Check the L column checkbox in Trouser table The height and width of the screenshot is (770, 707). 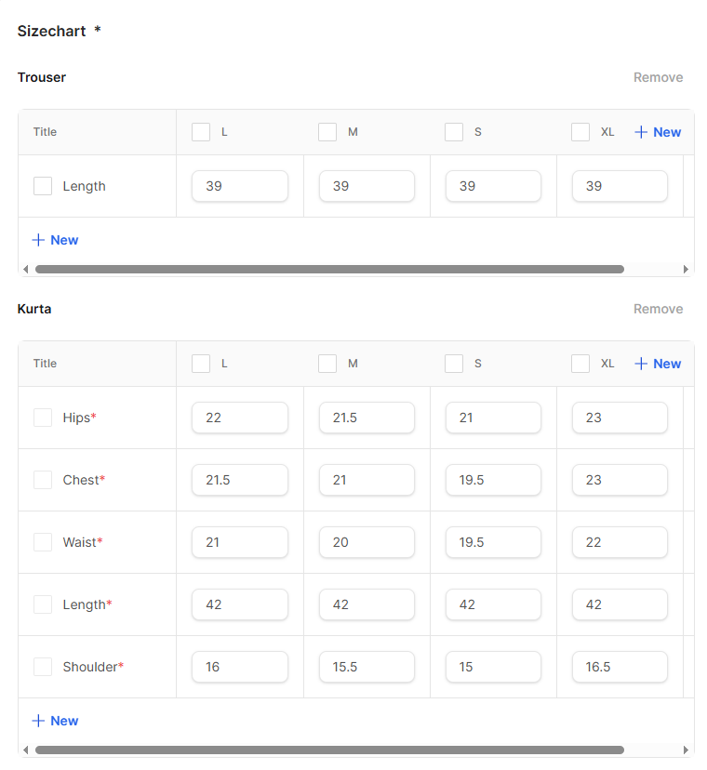click(x=201, y=132)
